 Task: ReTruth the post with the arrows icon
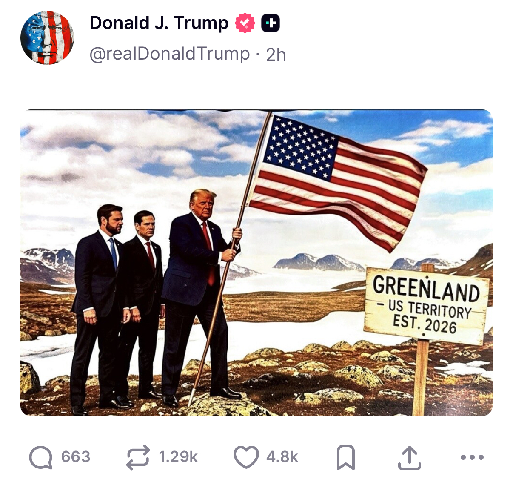coord(138,457)
